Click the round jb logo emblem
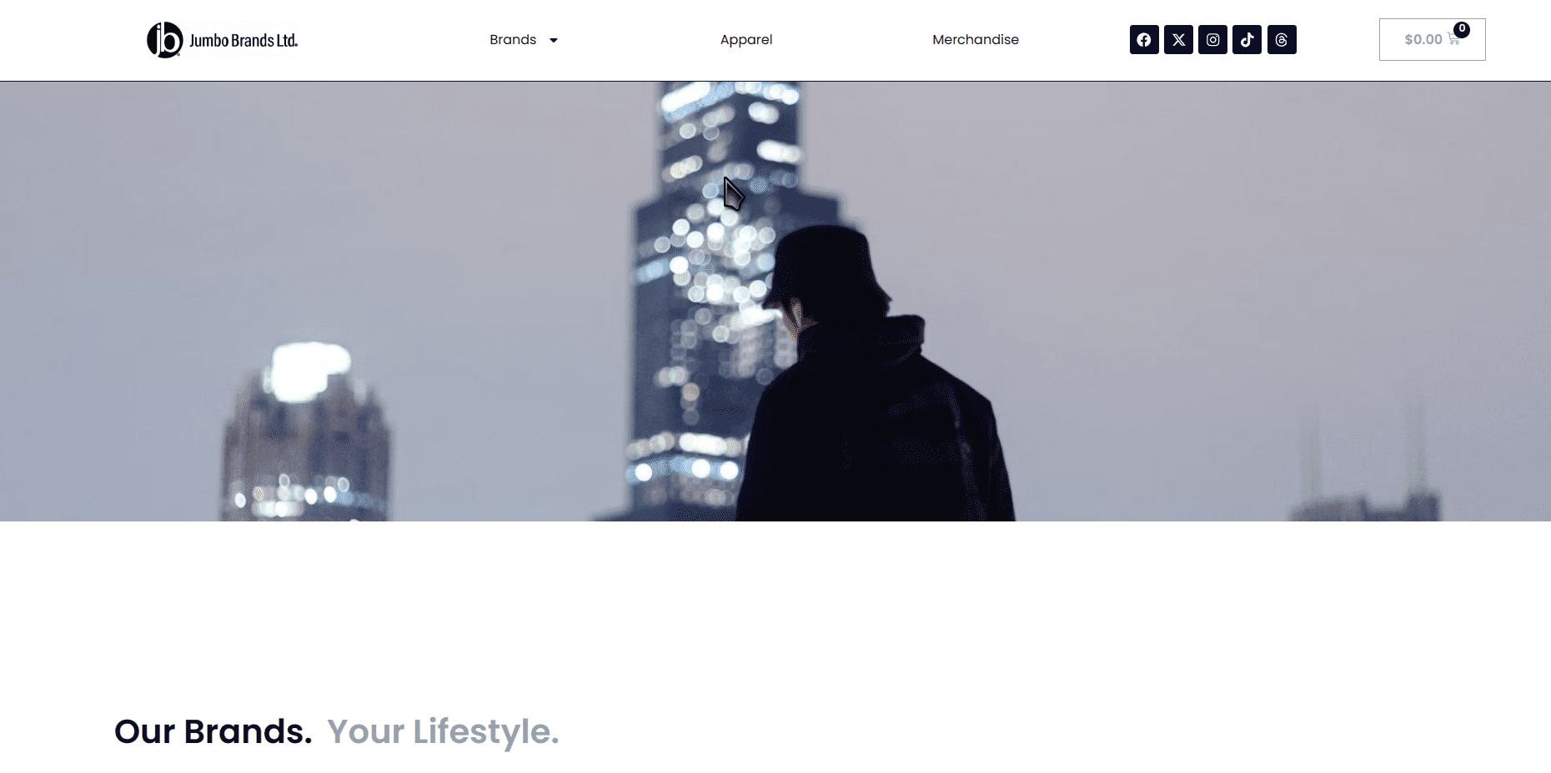This screenshot has height=773, width=1551. click(x=165, y=40)
